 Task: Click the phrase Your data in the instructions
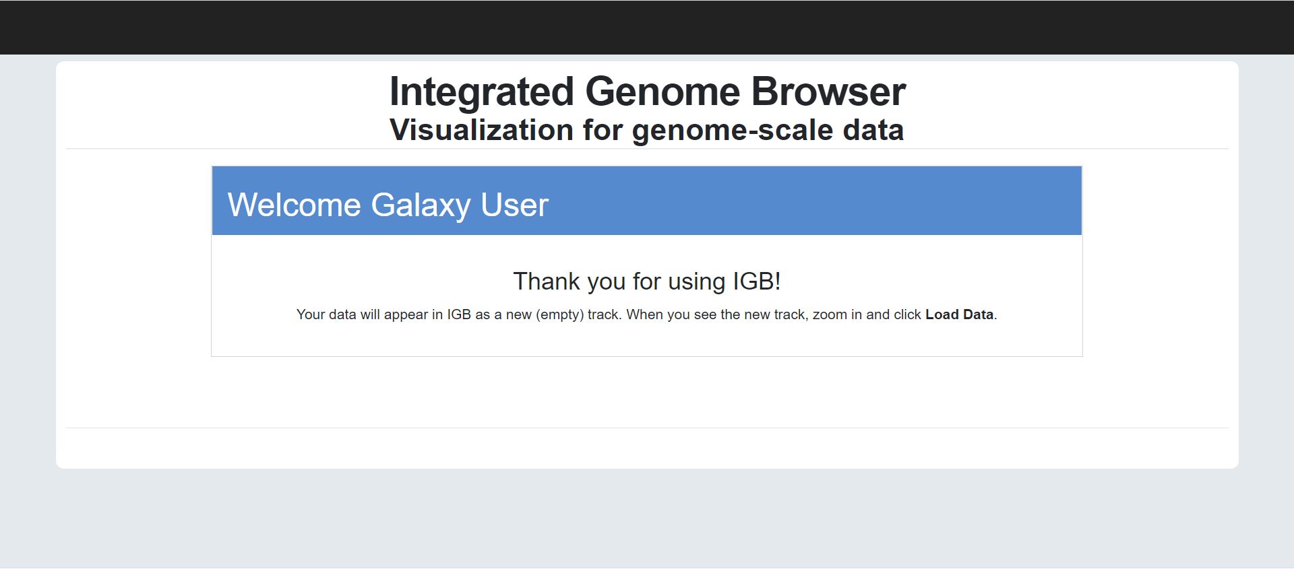click(x=326, y=314)
